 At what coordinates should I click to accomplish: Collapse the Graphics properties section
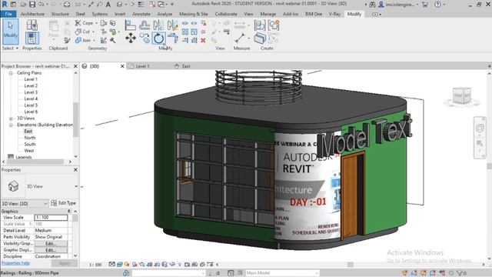click(68, 212)
